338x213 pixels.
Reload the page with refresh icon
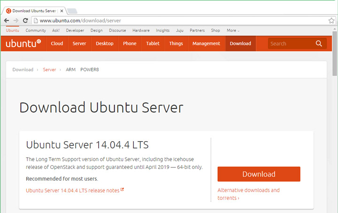pyautogui.click(x=25, y=21)
